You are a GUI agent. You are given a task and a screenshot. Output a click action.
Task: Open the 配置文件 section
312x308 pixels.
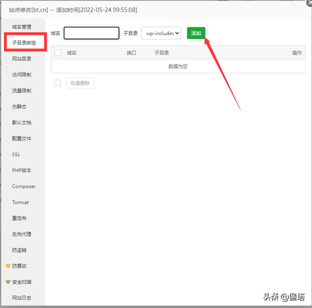click(21, 139)
